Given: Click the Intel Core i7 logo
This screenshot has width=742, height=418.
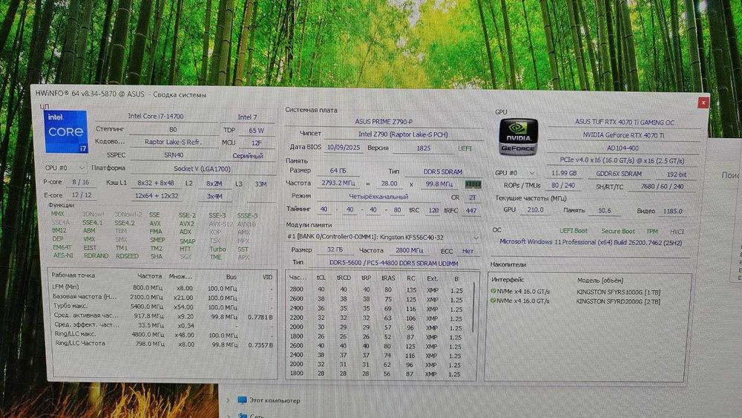Looking at the screenshot, I should click(66, 131).
